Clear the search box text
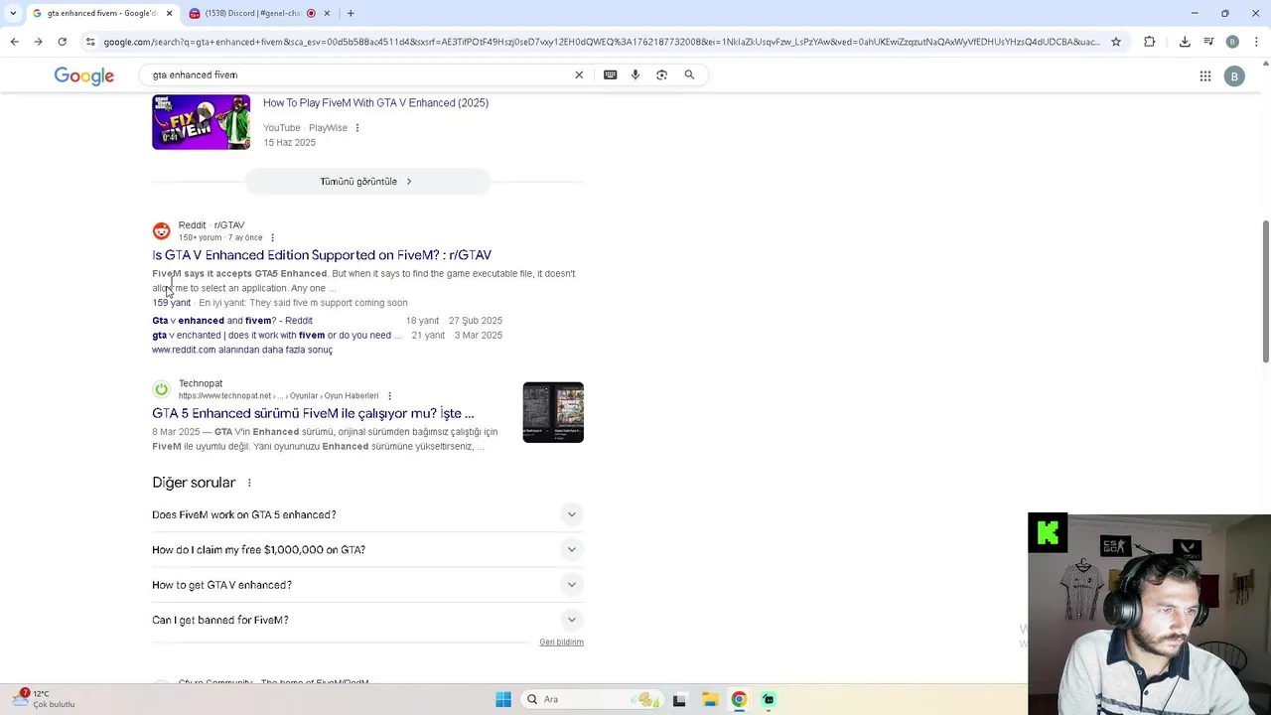The height and width of the screenshot is (715, 1271). tap(579, 74)
